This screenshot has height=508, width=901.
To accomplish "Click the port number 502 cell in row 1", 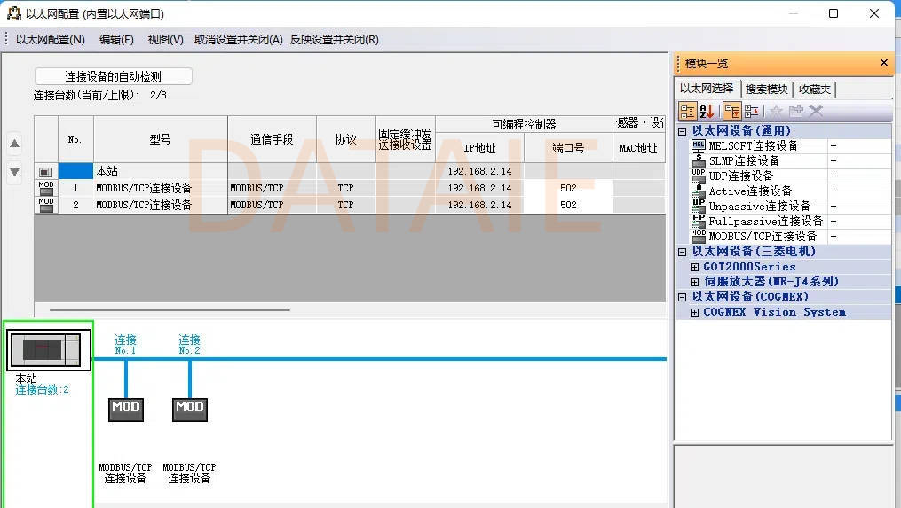I will click(x=568, y=188).
